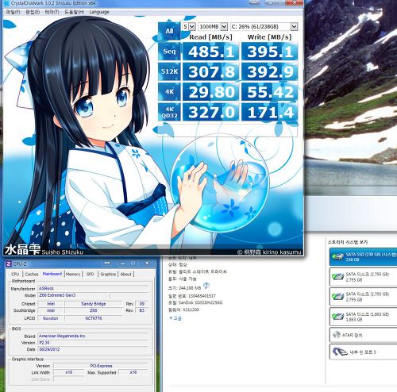
Task: Start the plain 4K benchmark test
Action: tap(169, 92)
